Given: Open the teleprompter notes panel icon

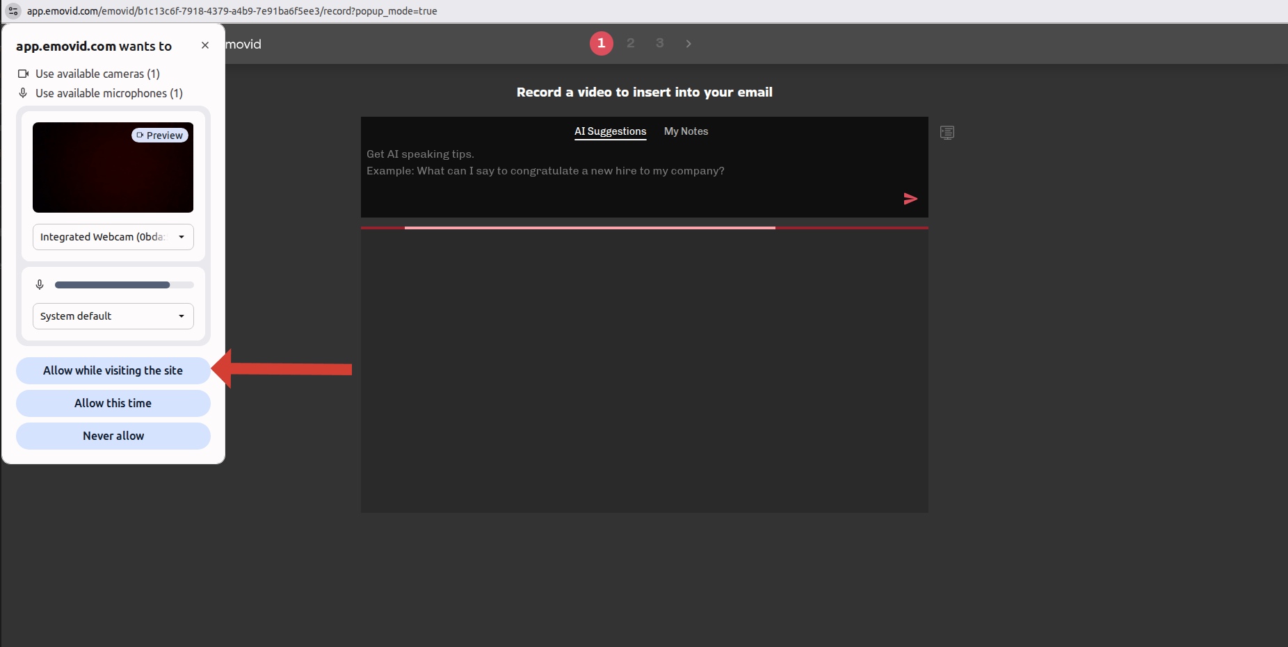Looking at the screenshot, I should point(947,132).
